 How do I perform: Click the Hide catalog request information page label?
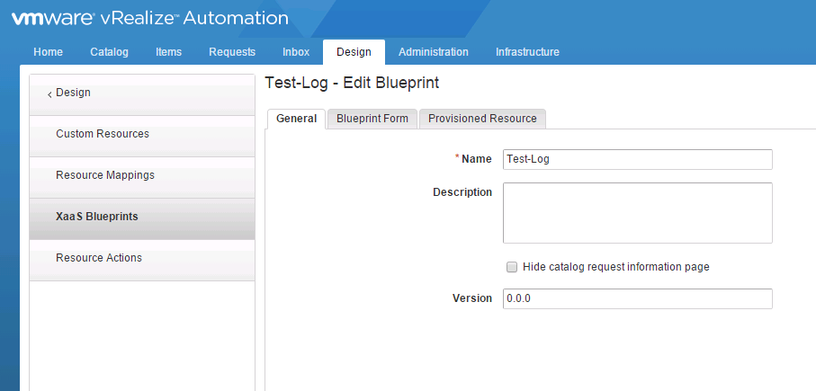pos(616,267)
